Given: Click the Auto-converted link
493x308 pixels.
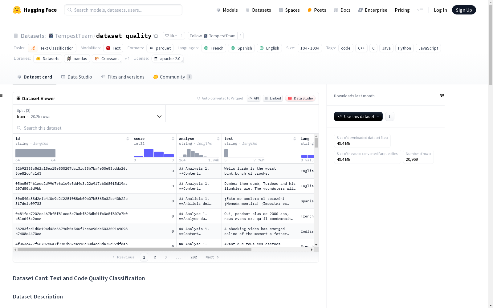Looking at the screenshot, I should [214, 98].
